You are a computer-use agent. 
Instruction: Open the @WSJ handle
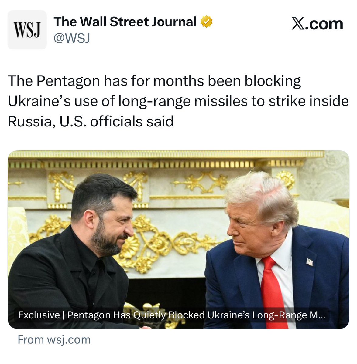[x=72, y=38]
